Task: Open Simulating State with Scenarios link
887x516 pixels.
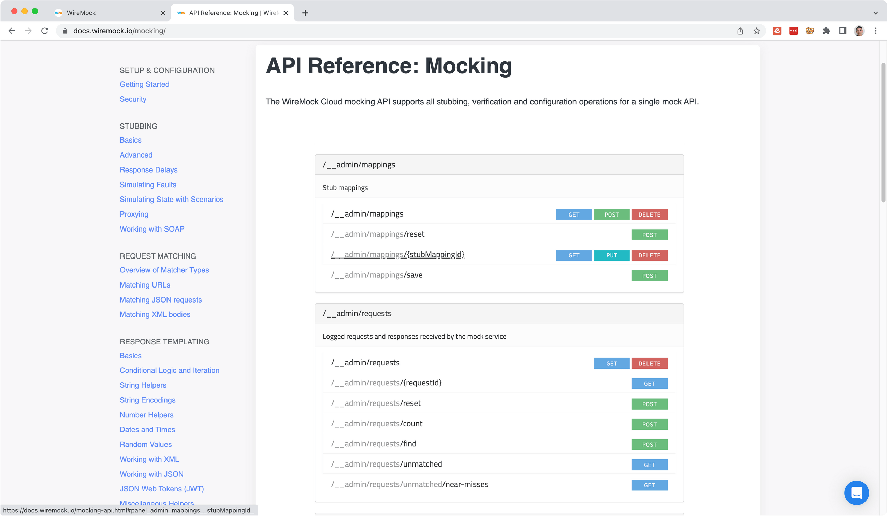Action: click(x=171, y=199)
